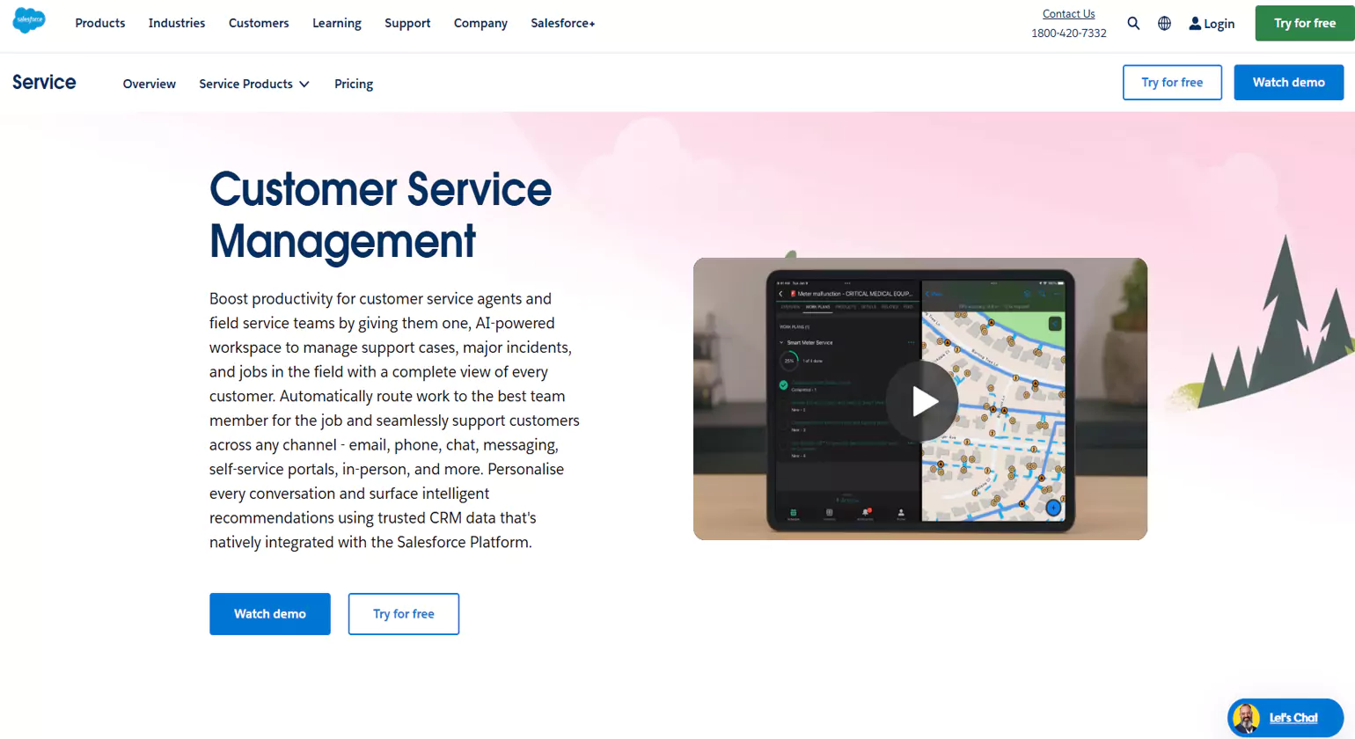Open the Products menu
Viewport: 1355px width, 739px height.
pos(99,23)
